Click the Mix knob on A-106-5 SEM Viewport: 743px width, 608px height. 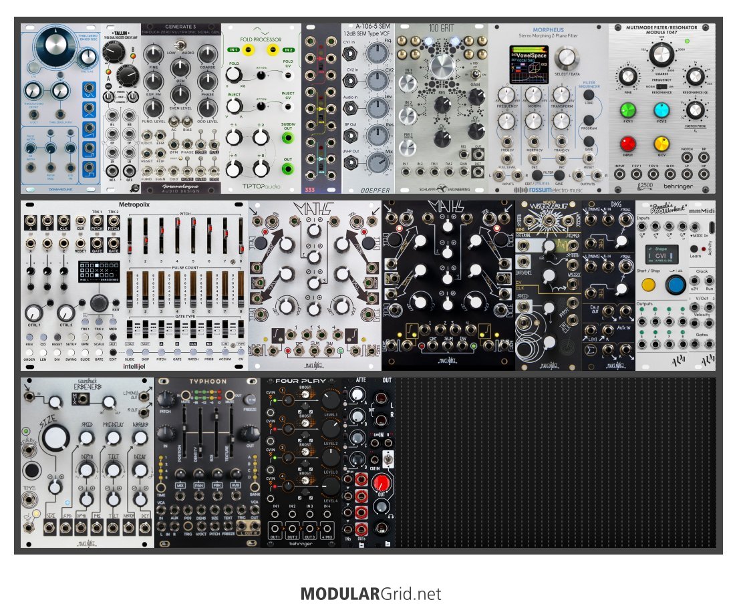click(x=378, y=164)
